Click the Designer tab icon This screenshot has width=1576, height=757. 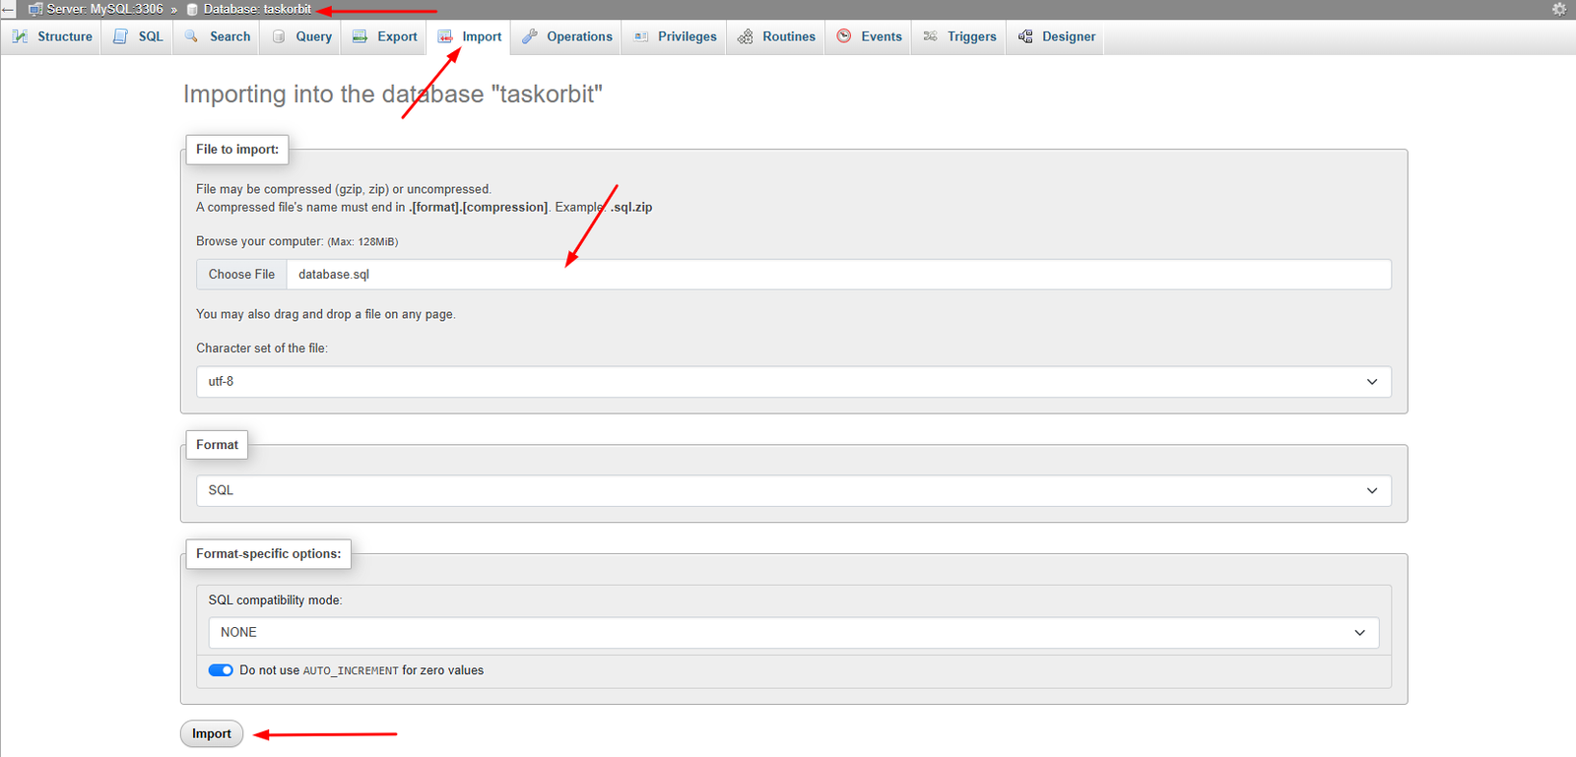tap(1025, 36)
